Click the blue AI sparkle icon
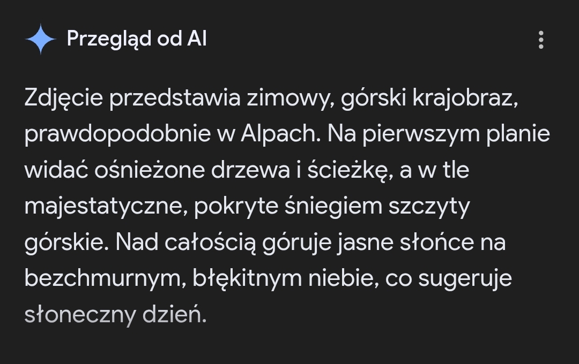The height and width of the screenshot is (364, 579). 40,40
